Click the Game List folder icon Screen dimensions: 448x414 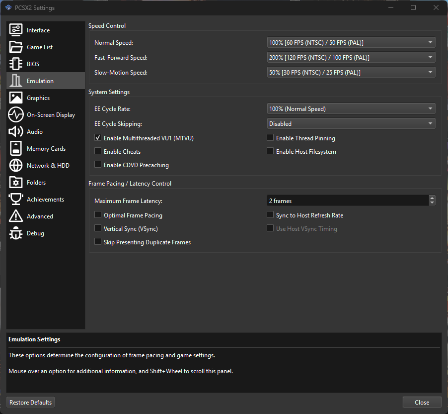[16, 47]
